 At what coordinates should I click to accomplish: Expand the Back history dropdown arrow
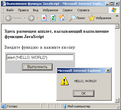coord(25,18)
